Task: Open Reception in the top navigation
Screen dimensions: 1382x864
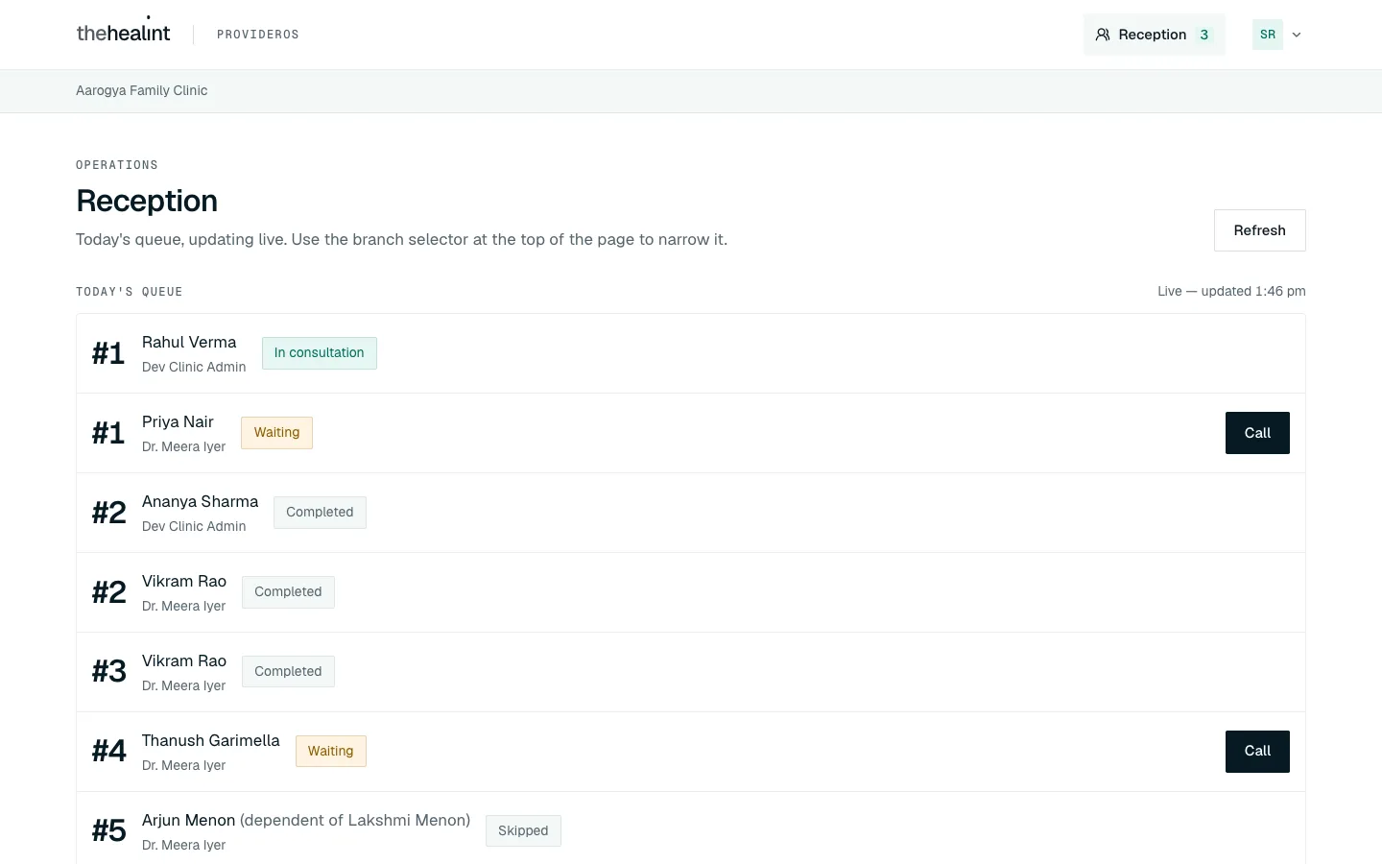Action: click(1154, 35)
